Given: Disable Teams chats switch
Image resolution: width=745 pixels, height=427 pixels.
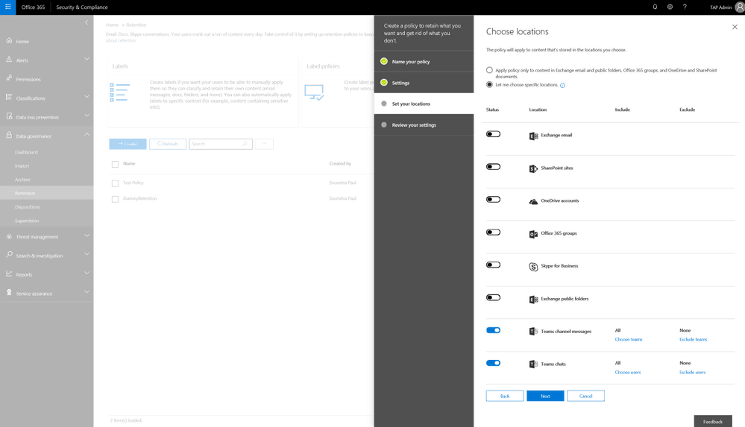Looking at the screenshot, I should click(x=493, y=363).
